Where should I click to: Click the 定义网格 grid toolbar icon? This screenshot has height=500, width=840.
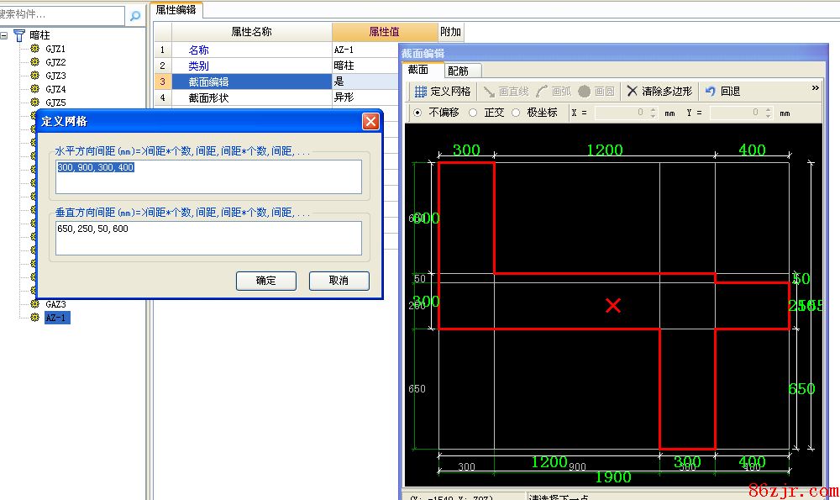(x=421, y=91)
